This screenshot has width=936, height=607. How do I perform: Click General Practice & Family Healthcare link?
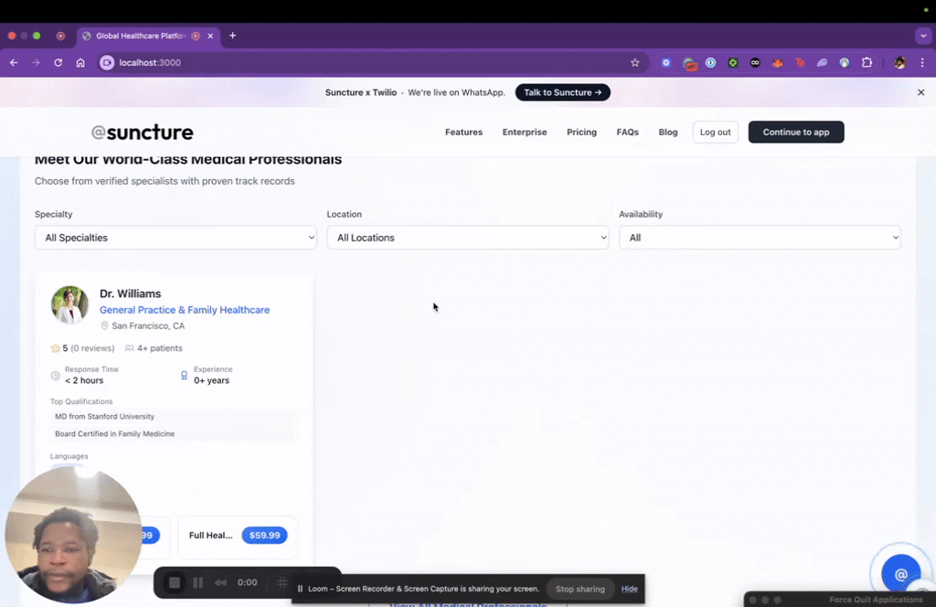(x=185, y=310)
